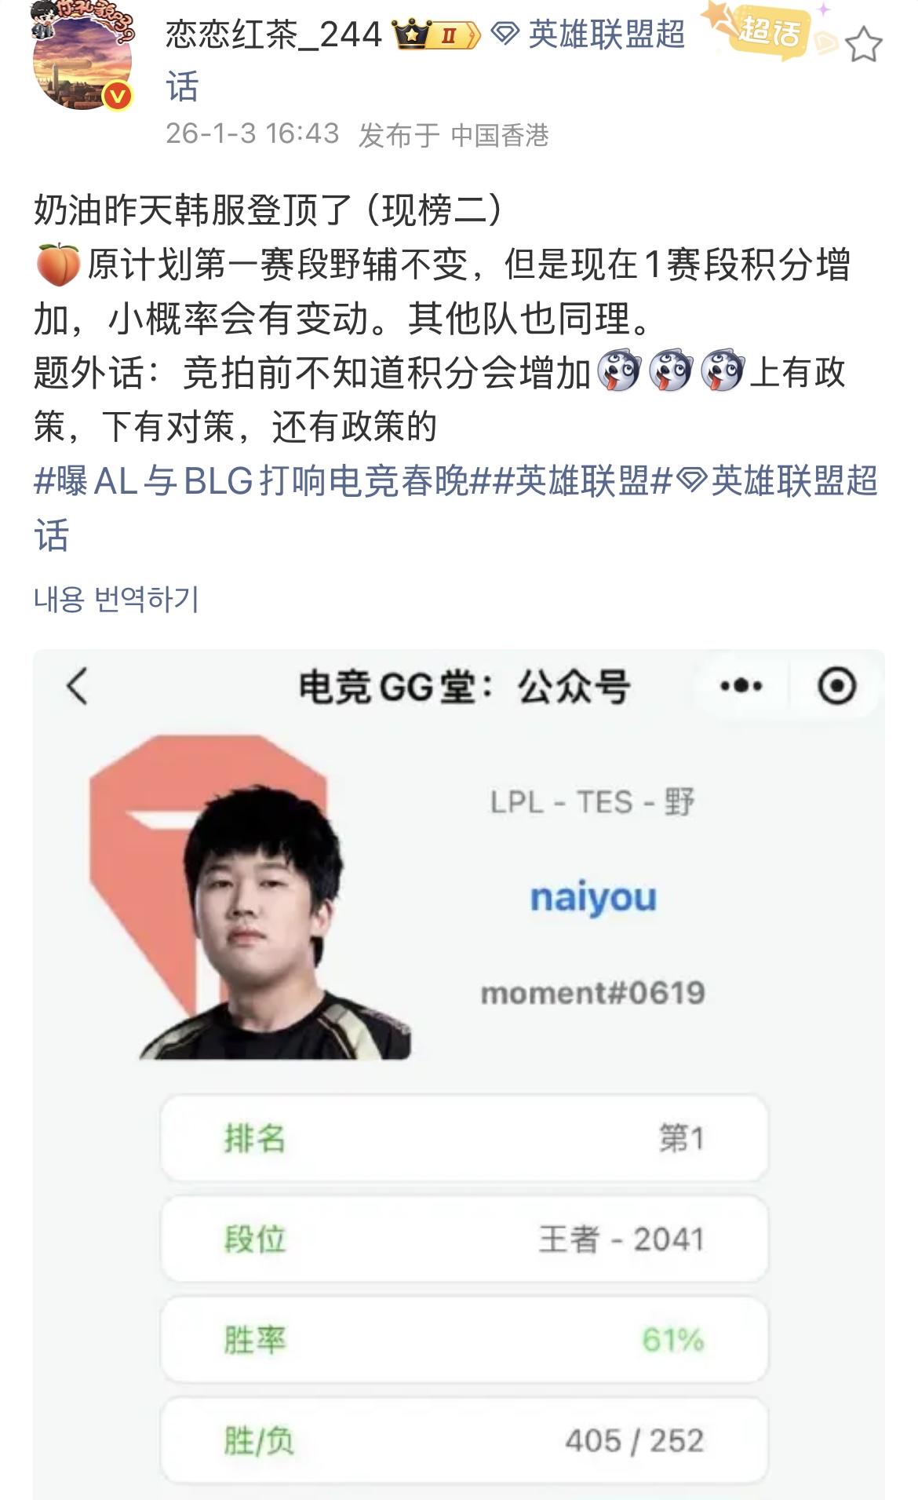Select the 胜率 61% win rate row

point(464,1339)
